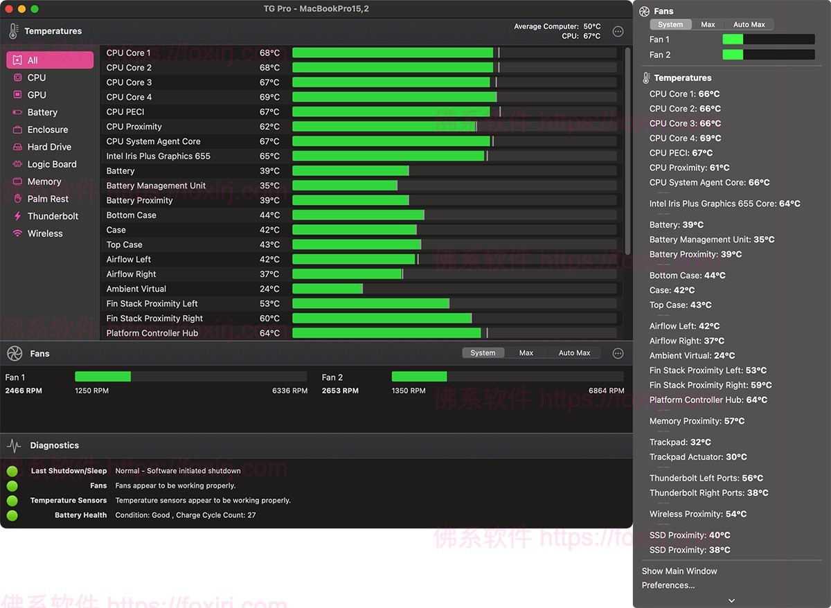This screenshot has height=608, width=831.
Task: Open Fans section ellipsis options menu
Action: pos(618,354)
